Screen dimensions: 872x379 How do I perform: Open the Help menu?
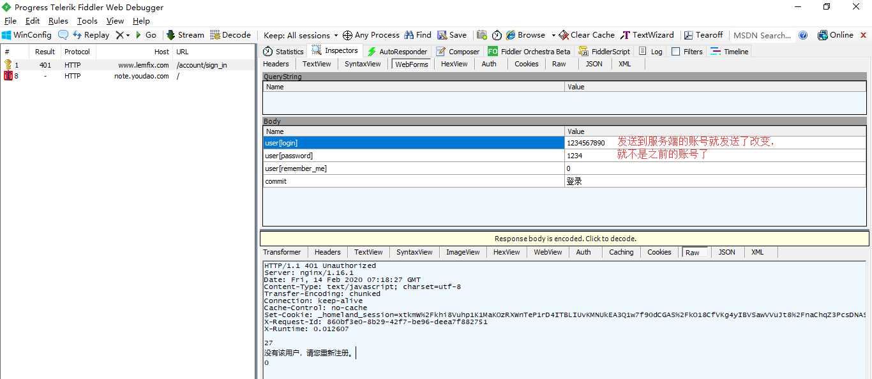[141, 21]
